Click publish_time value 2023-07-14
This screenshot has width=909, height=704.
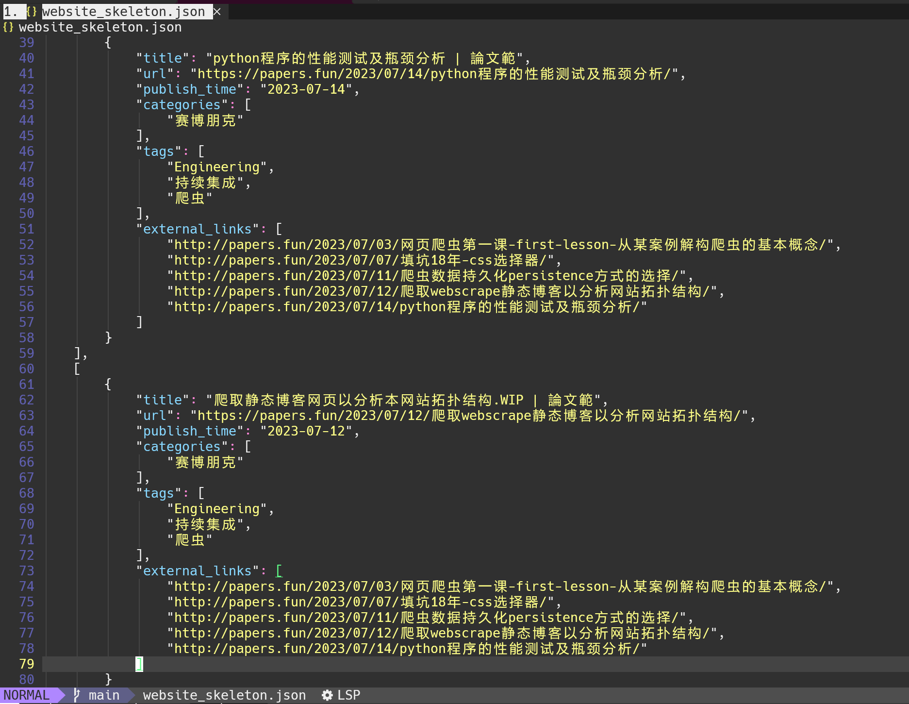306,89
